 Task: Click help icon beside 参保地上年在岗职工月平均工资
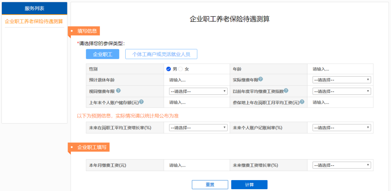tap(302, 102)
